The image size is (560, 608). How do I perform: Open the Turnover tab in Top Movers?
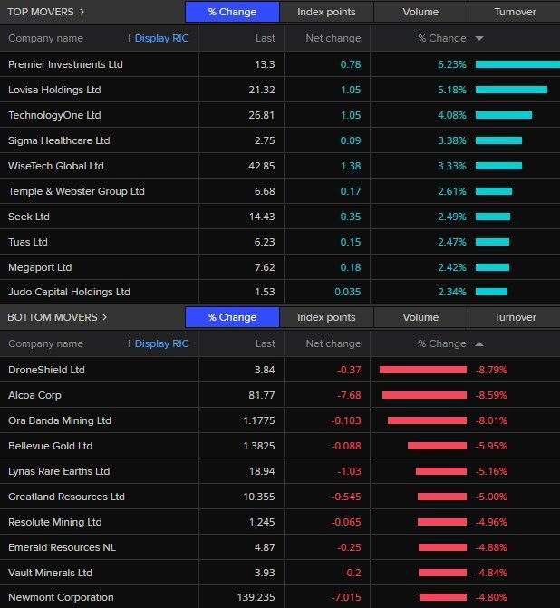[514, 12]
